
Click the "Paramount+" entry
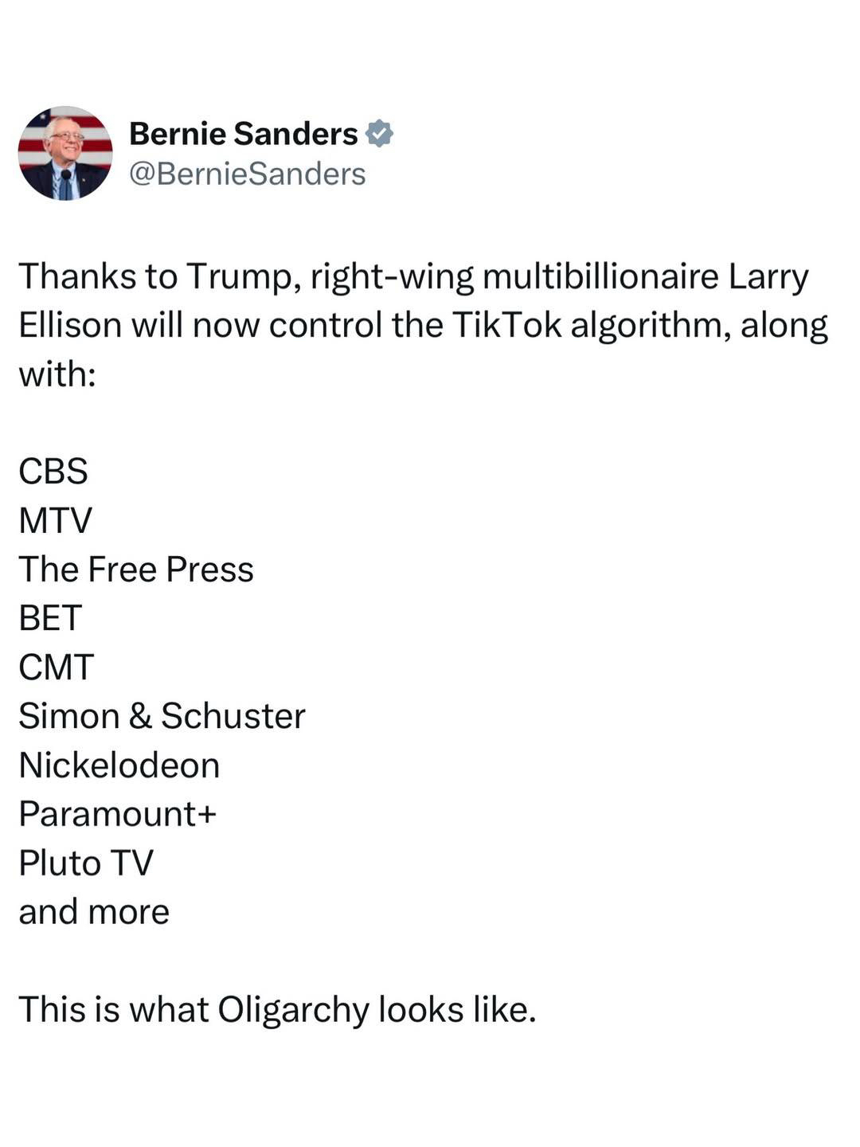(x=118, y=814)
